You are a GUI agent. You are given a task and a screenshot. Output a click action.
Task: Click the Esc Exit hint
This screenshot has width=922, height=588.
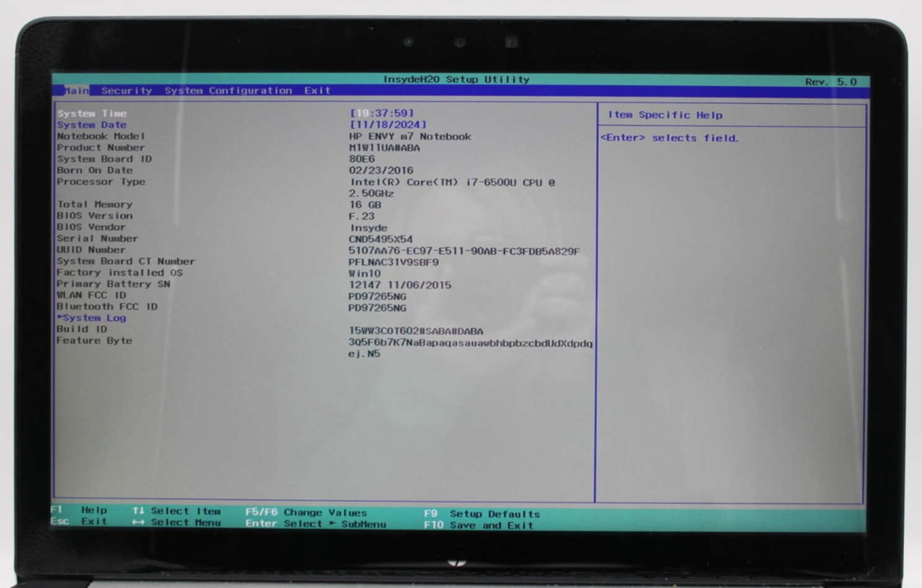[79, 521]
